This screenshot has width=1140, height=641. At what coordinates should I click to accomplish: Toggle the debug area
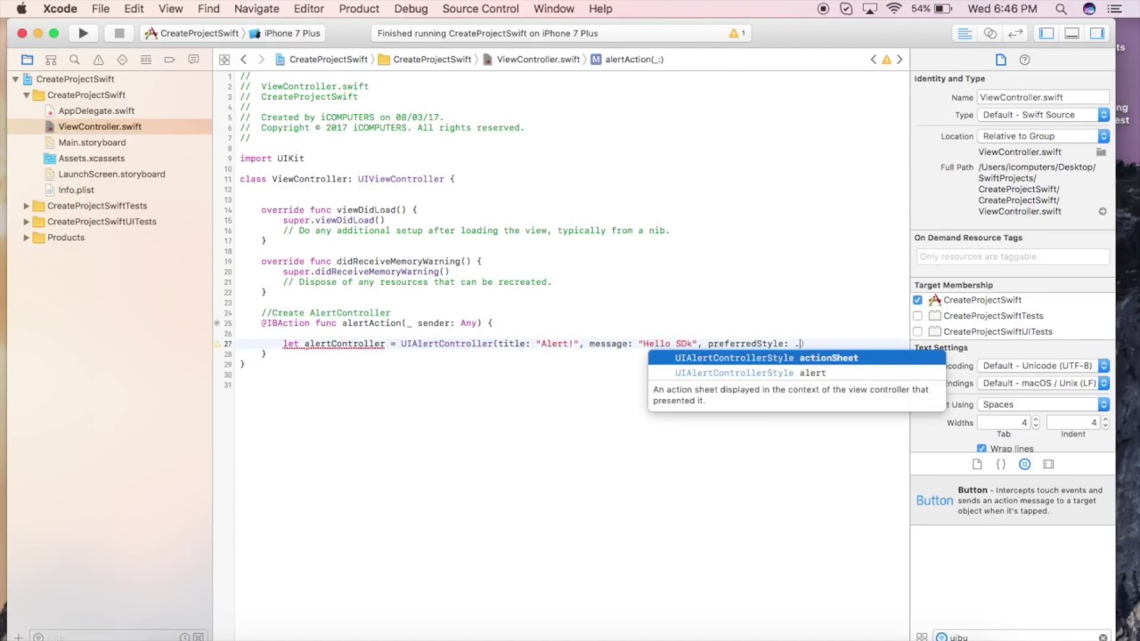(1072, 33)
